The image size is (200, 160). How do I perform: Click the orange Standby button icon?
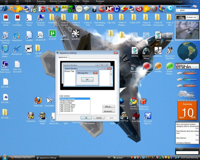tap(158, 67)
